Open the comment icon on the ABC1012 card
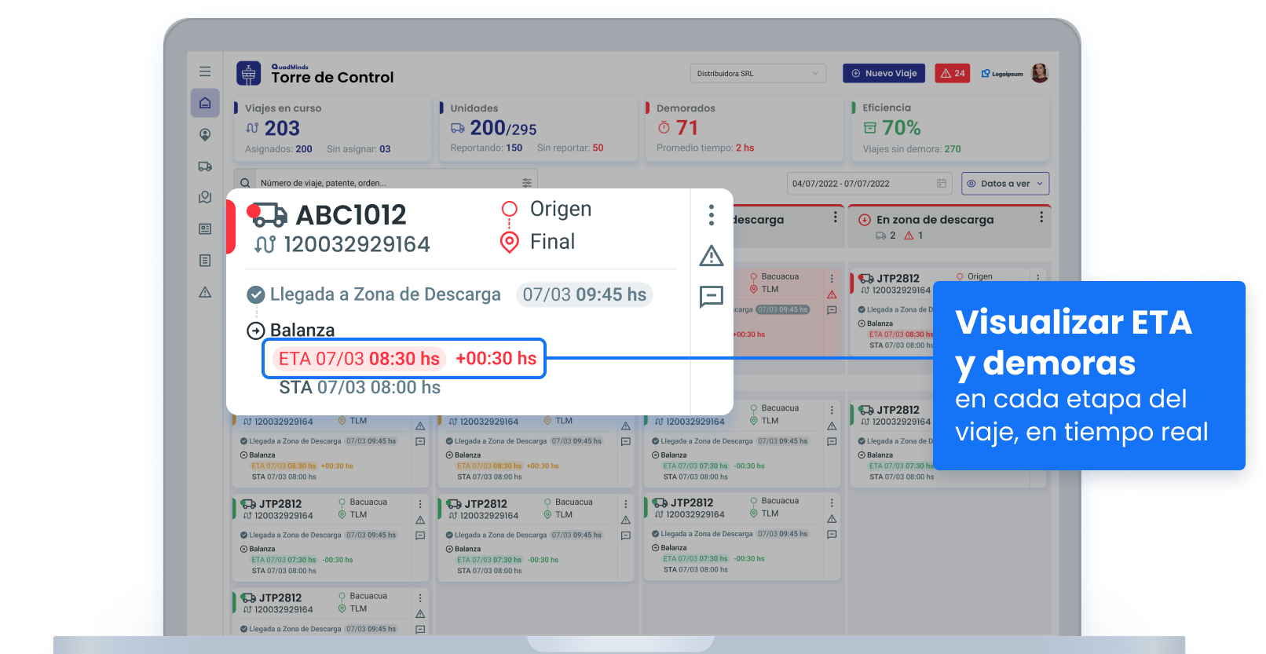Viewport: 1266px width, 654px height. (x=711, y=296)
